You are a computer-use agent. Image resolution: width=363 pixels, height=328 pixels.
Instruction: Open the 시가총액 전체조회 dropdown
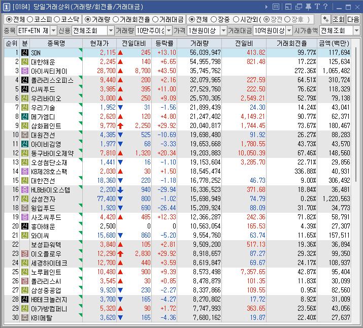pos(356,30)
